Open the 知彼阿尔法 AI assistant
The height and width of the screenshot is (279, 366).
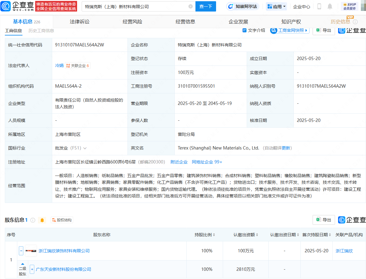[x=242, y=6]
